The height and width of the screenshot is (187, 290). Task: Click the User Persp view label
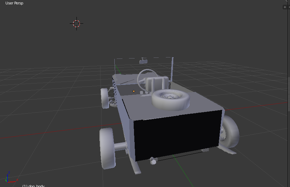click(x=14, y=3)
